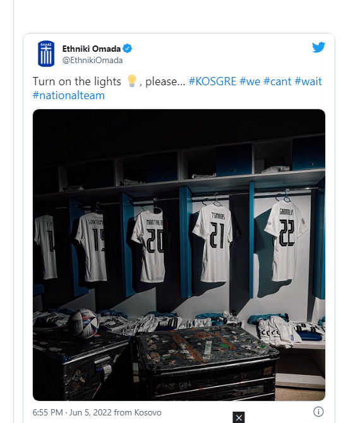Visit the @EthnikiOmada handle link

coord(93,60)
